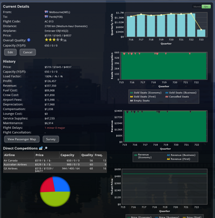Click the quality star rating
The image size is (215, 218).
pyautogui.click(x=54, y=40)
